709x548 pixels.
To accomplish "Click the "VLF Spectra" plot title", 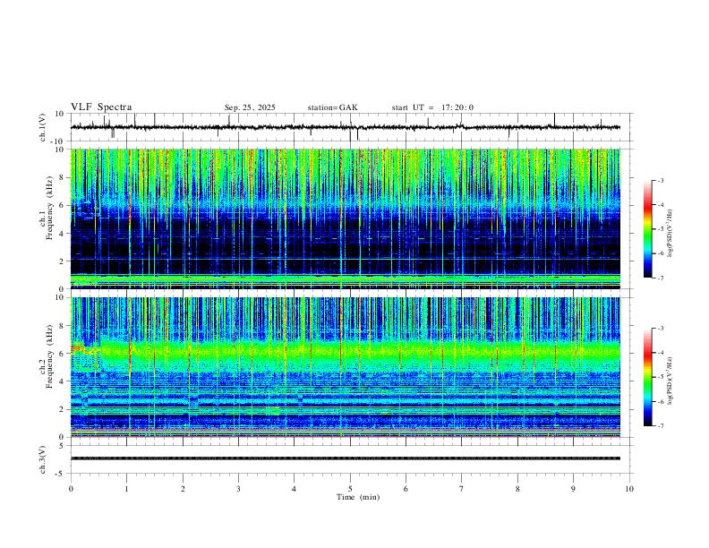I will [101, 107].
